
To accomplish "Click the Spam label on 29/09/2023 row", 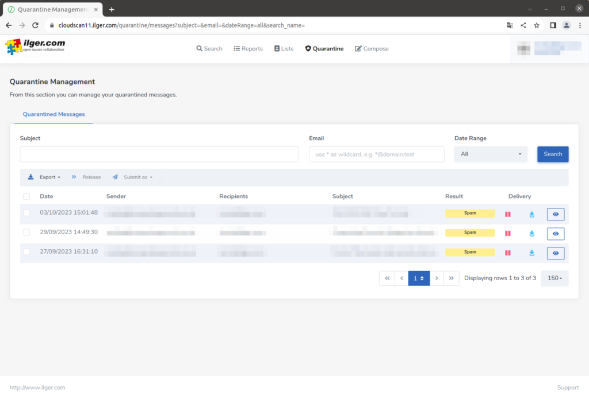I will pos(470,233).
